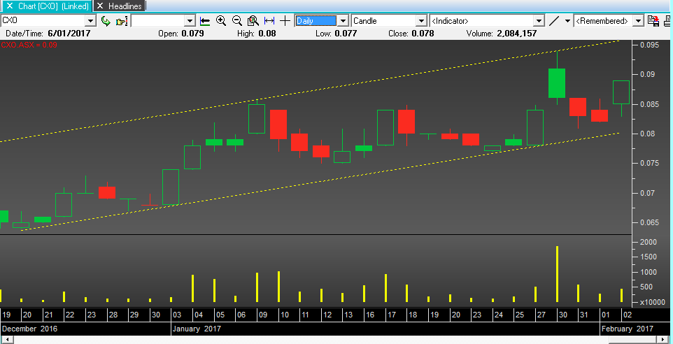Click the Close value 0.078
The width and height of the screenshot is (673, 344).
(x=423, y=34)
